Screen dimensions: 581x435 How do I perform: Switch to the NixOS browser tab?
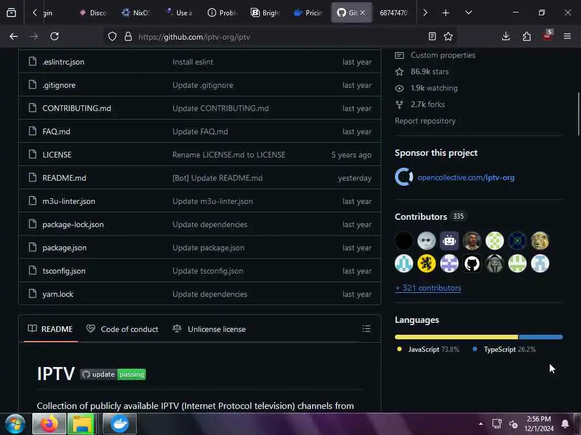136,12
